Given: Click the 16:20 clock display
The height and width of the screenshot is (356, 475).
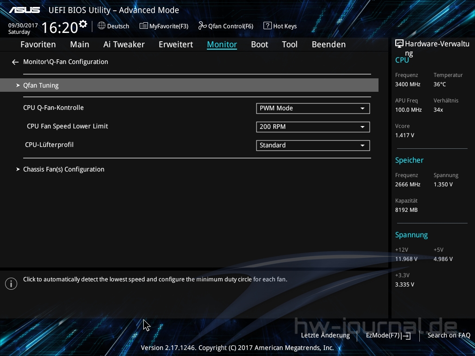Looking at the screenshot, I should [x=60, y=27].
